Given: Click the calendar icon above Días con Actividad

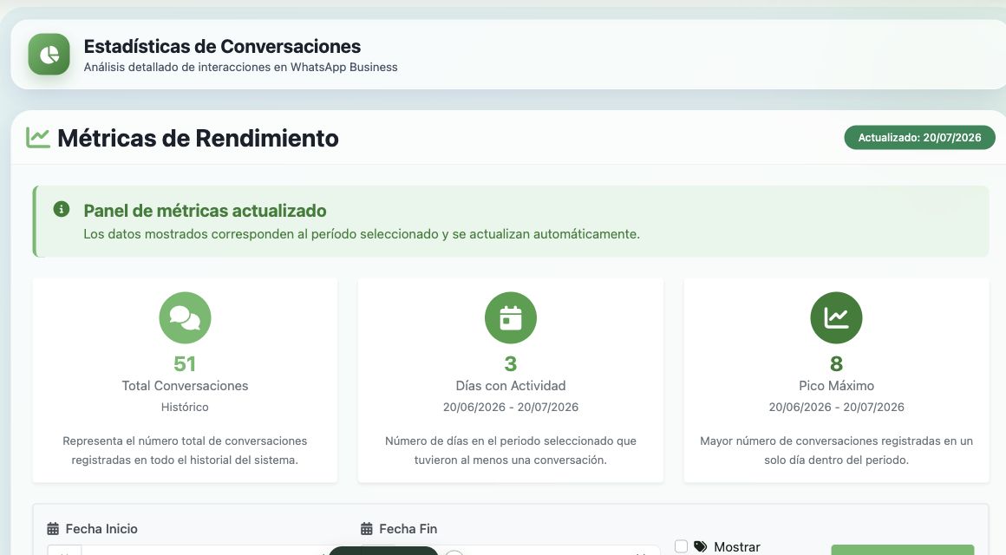Looking at the screenshot, I should tap(511, 317).
